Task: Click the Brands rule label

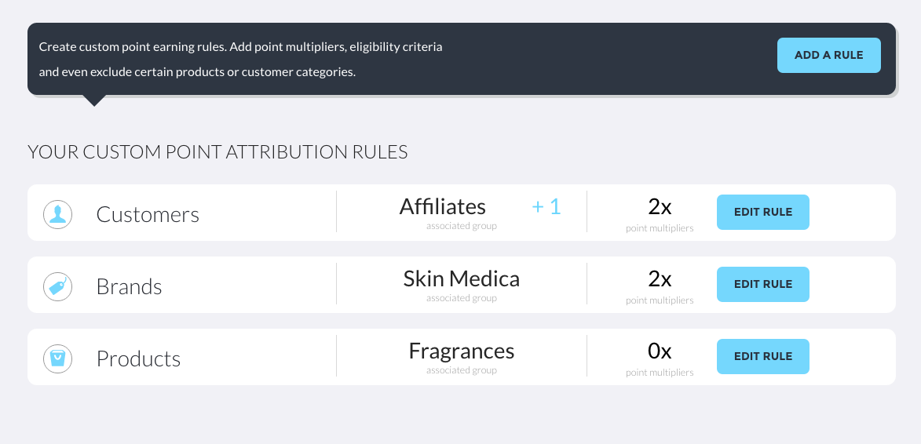Action: (130, 286)
